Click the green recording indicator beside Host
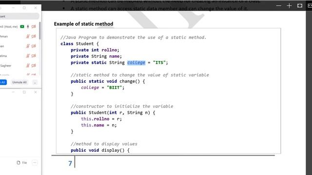 point(22,27)
